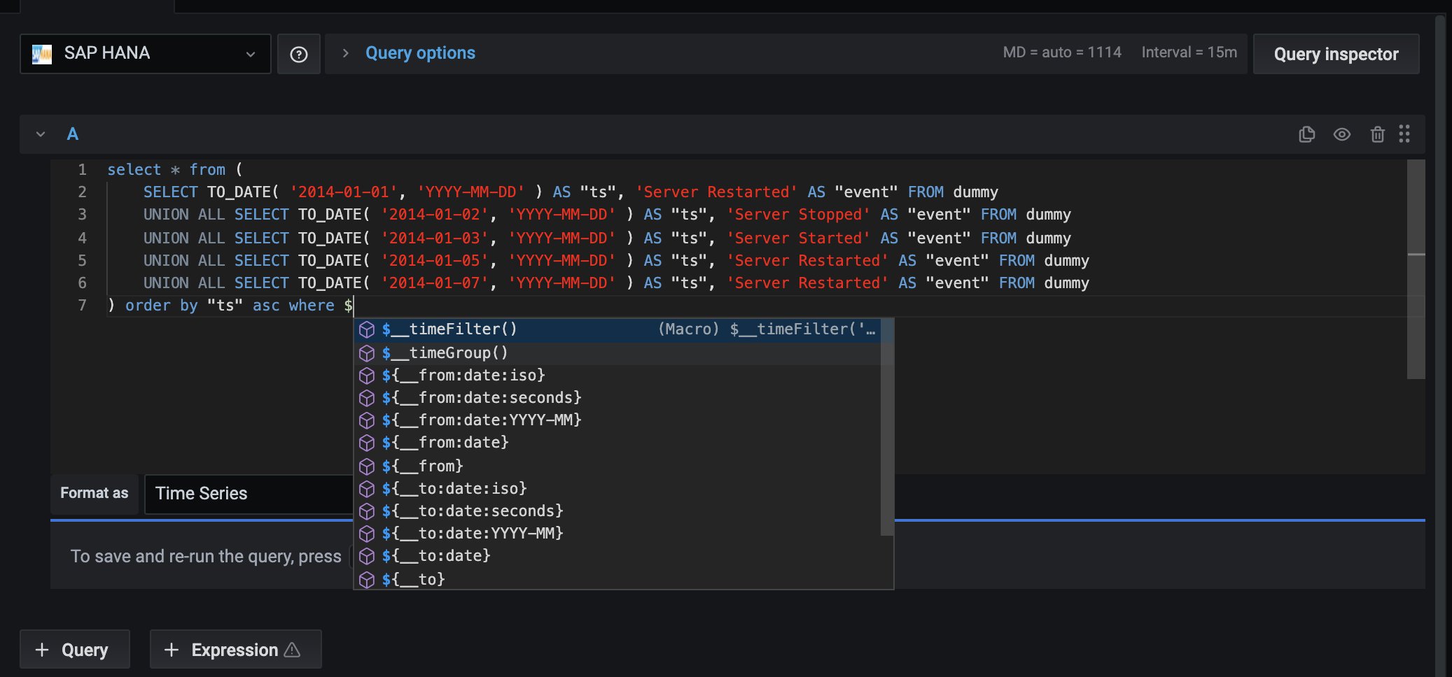Toggle query A visibility with eye icon
Screen dimensions: 1452x677
coord(1341,134)
